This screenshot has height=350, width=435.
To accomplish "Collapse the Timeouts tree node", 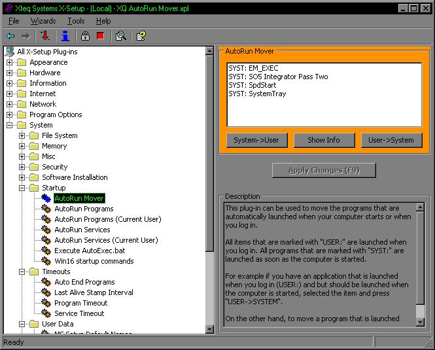I will [x=22, y=271].
